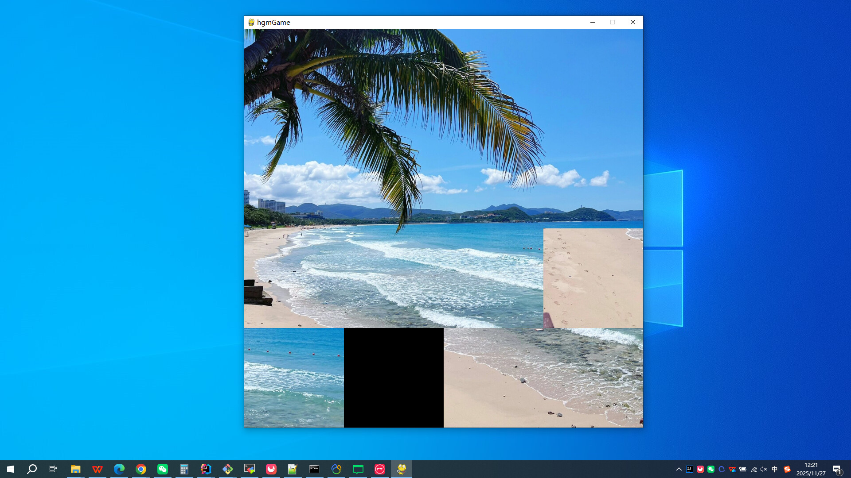The width and height of the screenshot is (851, 478).
Task: Open the Calculator app from the taskbar
Action: [x=184, y=469]
